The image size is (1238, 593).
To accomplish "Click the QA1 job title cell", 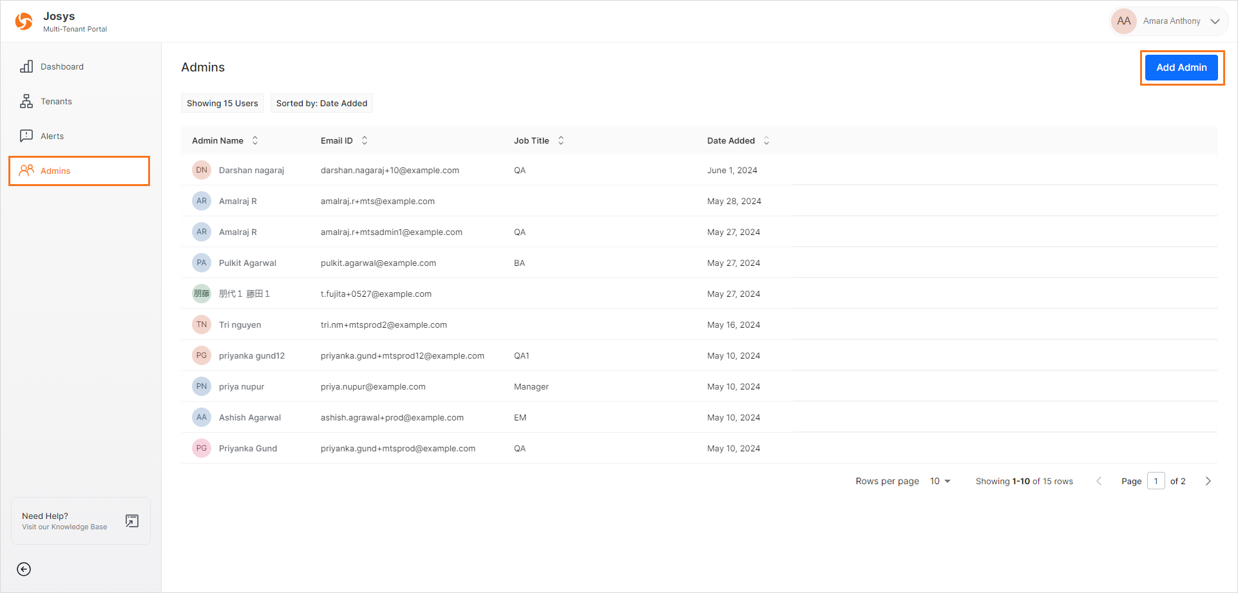I will point(522,355).
